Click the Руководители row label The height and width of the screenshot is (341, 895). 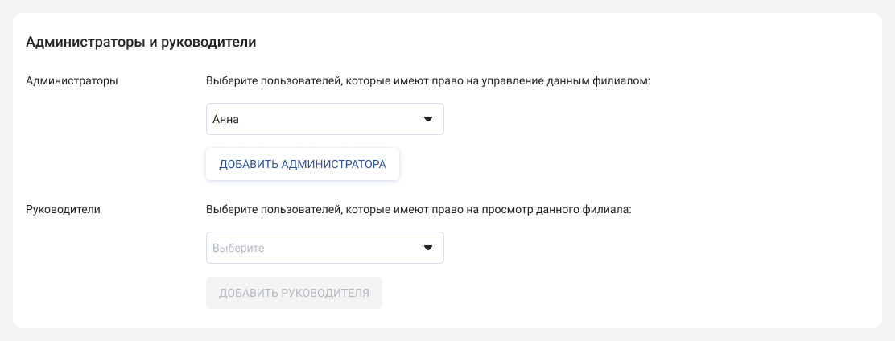[x=64, y=209]
